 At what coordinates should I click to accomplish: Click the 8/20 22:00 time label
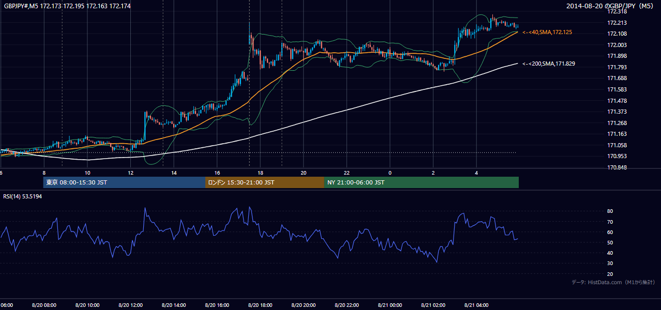347,305
